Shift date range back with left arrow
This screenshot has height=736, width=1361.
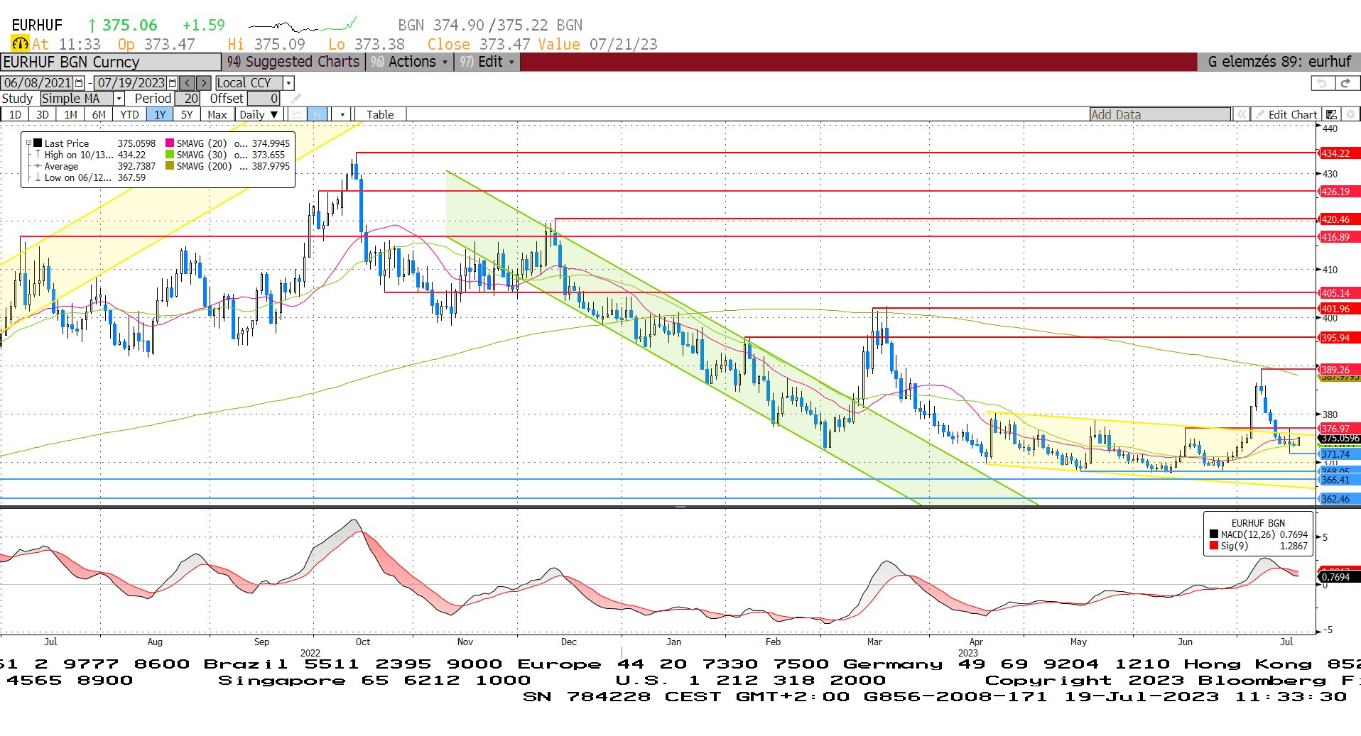187,83
